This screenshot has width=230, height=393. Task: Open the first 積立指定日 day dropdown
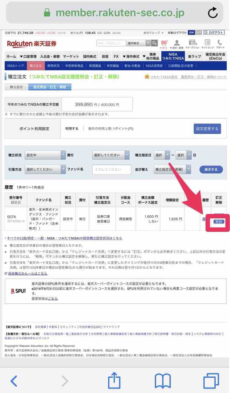(162, 155)
